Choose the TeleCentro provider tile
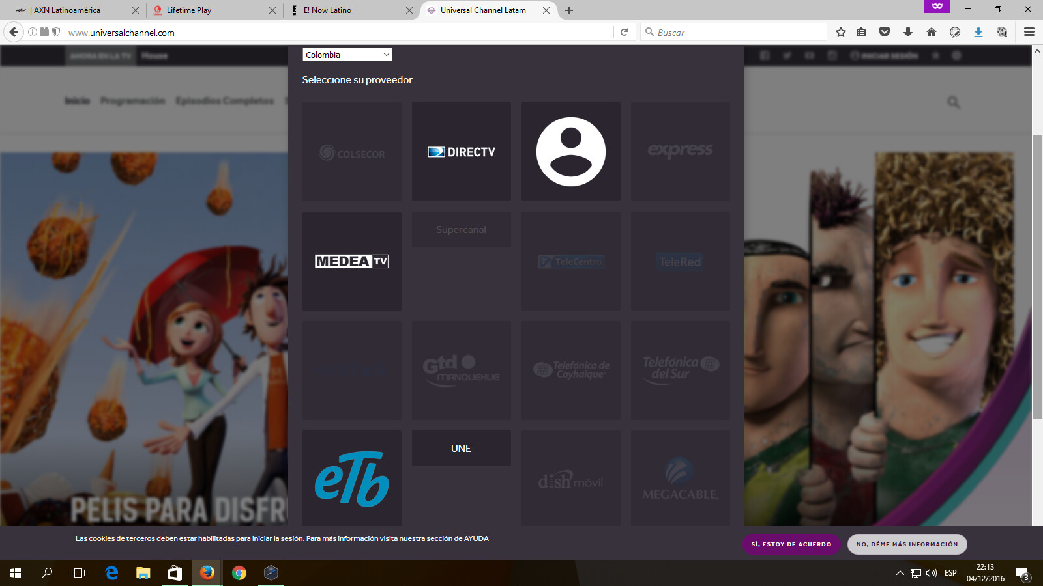This screenshot has width=1043, height=586. point(571,261)
